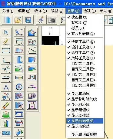
Task: Click the glue bottle icon in toolbar
Action: coord(41,20)
